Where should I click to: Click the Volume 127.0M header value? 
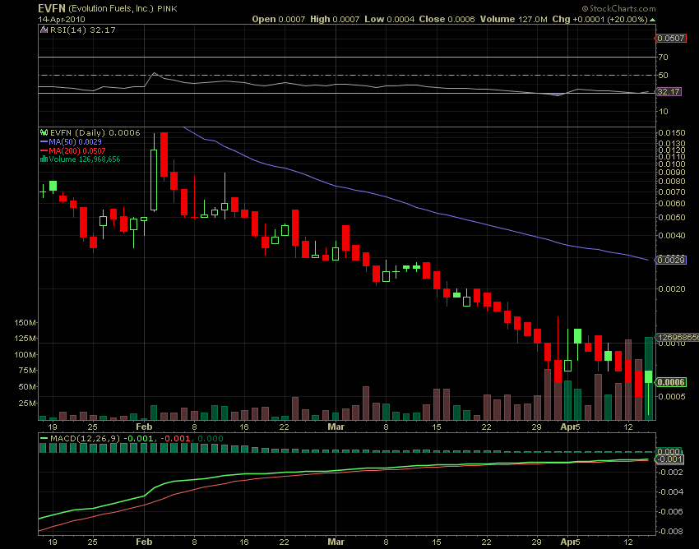click(x=513, y=19)
